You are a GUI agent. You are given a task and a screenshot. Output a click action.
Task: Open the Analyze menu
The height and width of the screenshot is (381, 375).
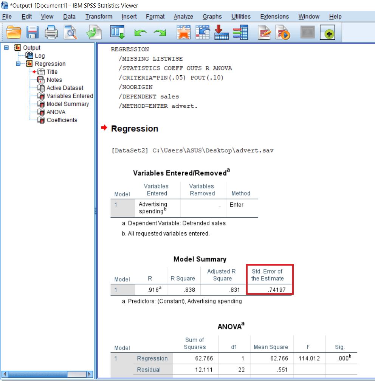(183, 17)
